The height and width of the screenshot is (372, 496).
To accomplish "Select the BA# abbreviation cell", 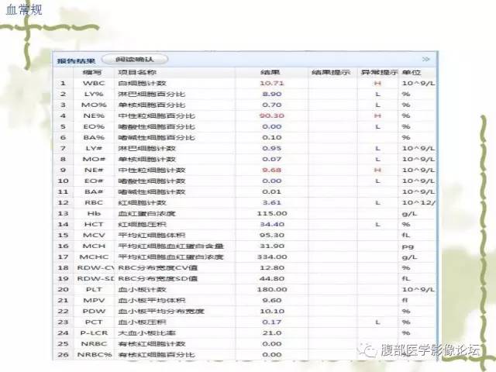I will (94, 192).
